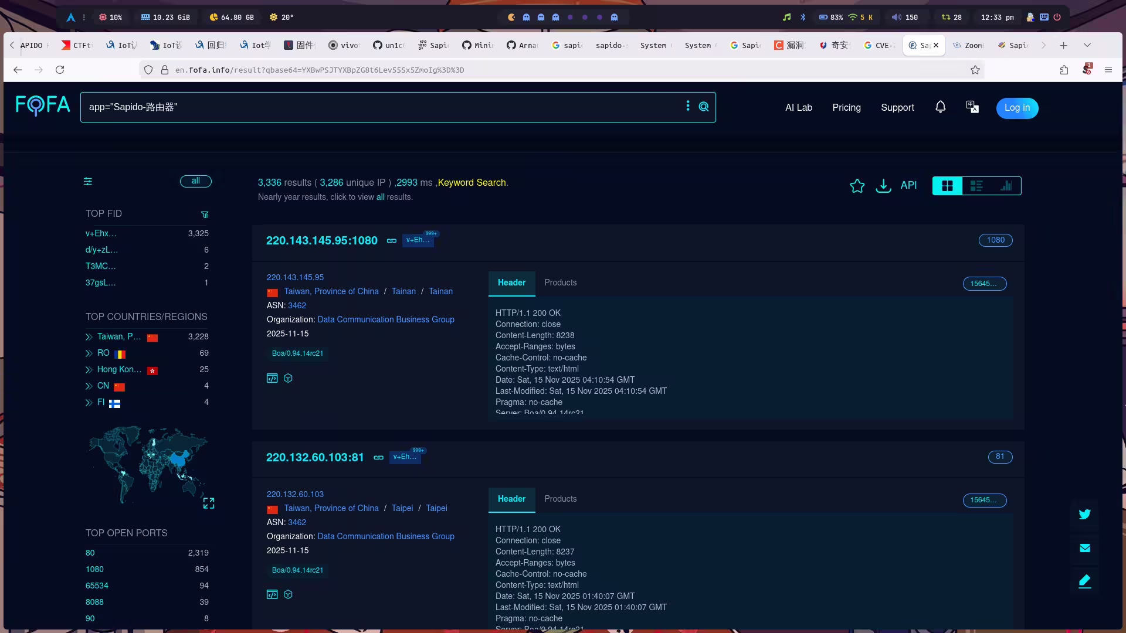
Task: Expand the RO country entry
Action: [89, 353]
